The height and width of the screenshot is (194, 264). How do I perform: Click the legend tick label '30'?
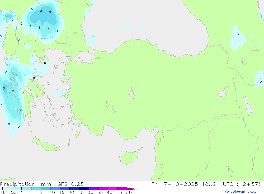point(90,192)
